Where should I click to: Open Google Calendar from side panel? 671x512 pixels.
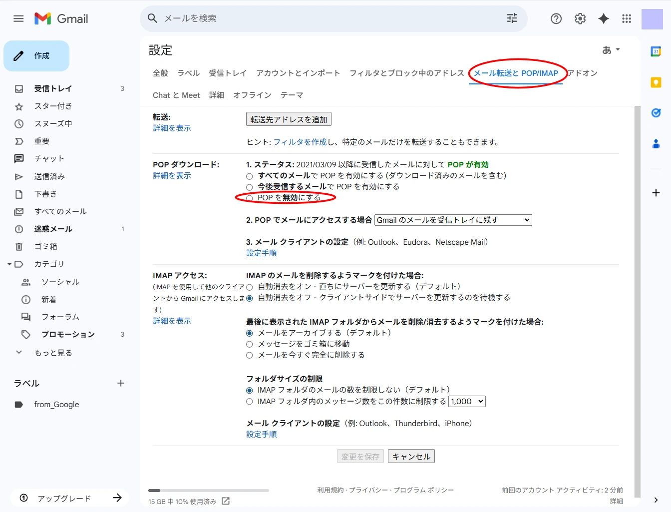click(656, 51)
